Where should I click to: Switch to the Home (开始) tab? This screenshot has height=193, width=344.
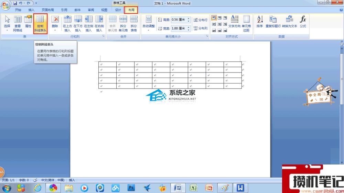point(18,10)
